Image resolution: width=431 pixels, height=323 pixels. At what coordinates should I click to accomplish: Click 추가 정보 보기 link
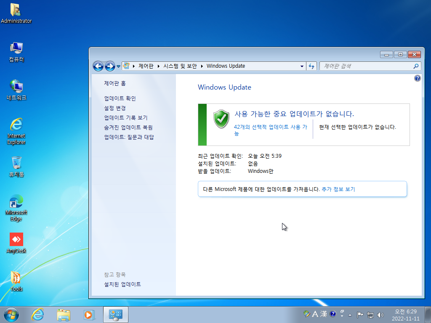(338, 189)
